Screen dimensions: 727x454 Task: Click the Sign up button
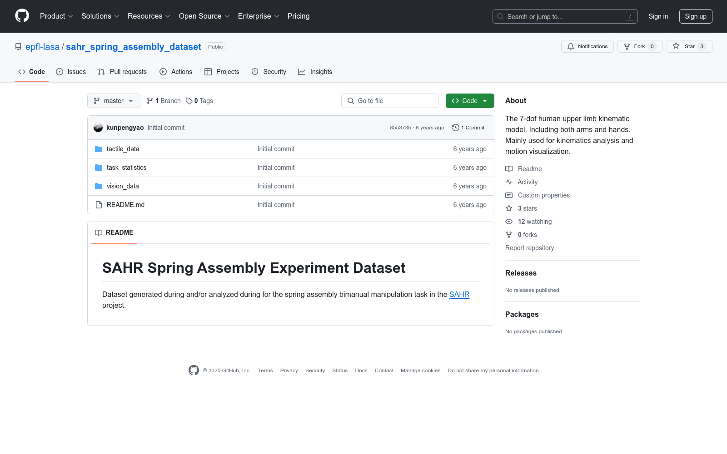[x=696, y=16]
